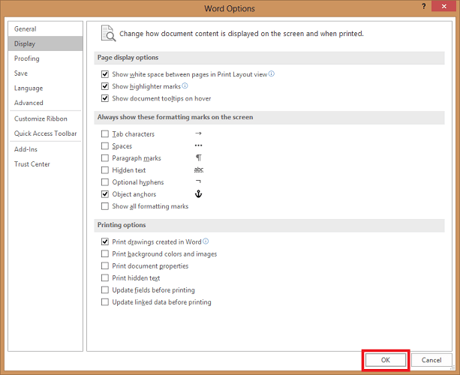The height and width of the screenshot is (375, 460).
Task: Uncheck Show highlighter marks
Action: coord(105,86)
